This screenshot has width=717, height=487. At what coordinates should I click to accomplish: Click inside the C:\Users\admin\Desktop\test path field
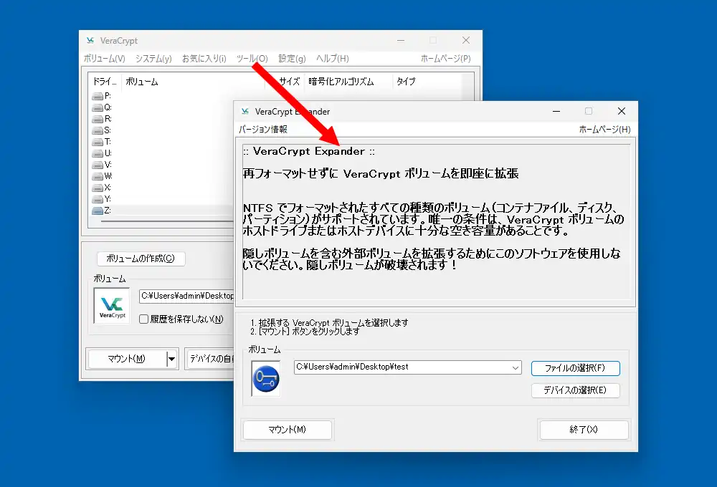(x=402, y=367)
